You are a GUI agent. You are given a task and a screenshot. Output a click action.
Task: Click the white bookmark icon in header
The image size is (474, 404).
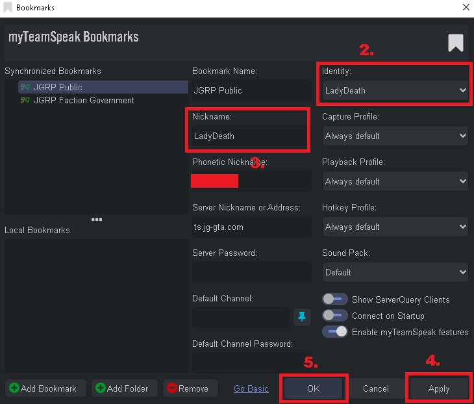point(456,43)
